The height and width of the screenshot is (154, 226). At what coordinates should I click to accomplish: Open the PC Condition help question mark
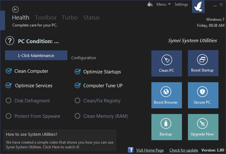10,41
